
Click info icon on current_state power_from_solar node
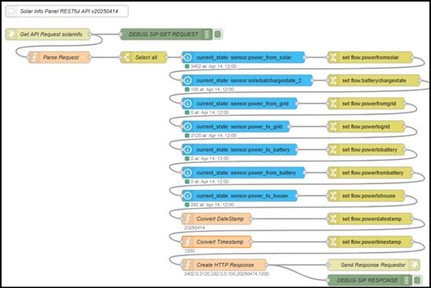[x=188, y=57]
